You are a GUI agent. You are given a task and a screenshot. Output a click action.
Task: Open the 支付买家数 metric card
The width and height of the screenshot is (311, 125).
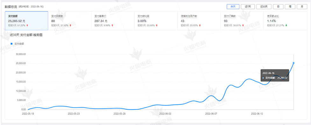(x=70, y=21)
